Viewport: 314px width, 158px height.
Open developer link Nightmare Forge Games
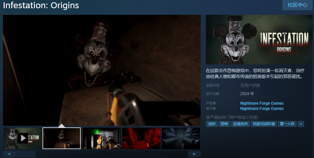[262, 103]
